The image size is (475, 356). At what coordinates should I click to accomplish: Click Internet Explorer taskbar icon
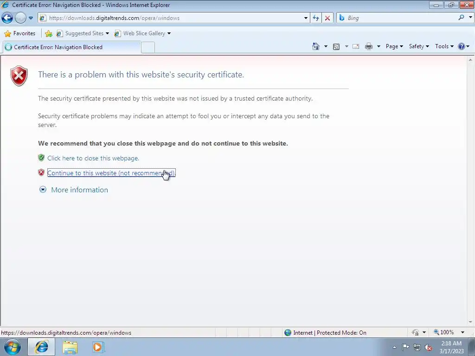point(41,347)
